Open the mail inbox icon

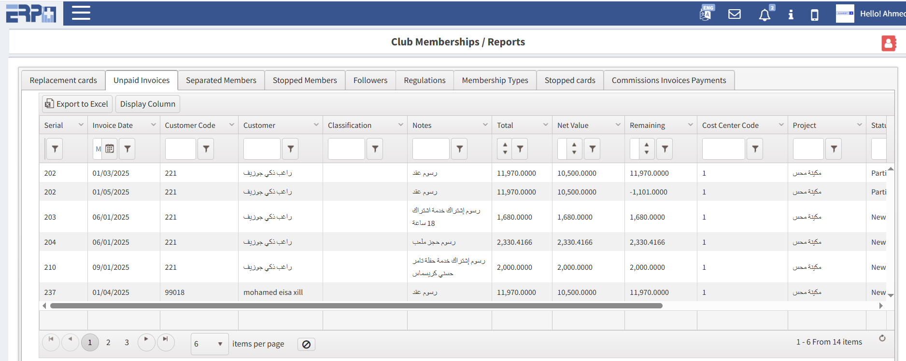(734, 14)
